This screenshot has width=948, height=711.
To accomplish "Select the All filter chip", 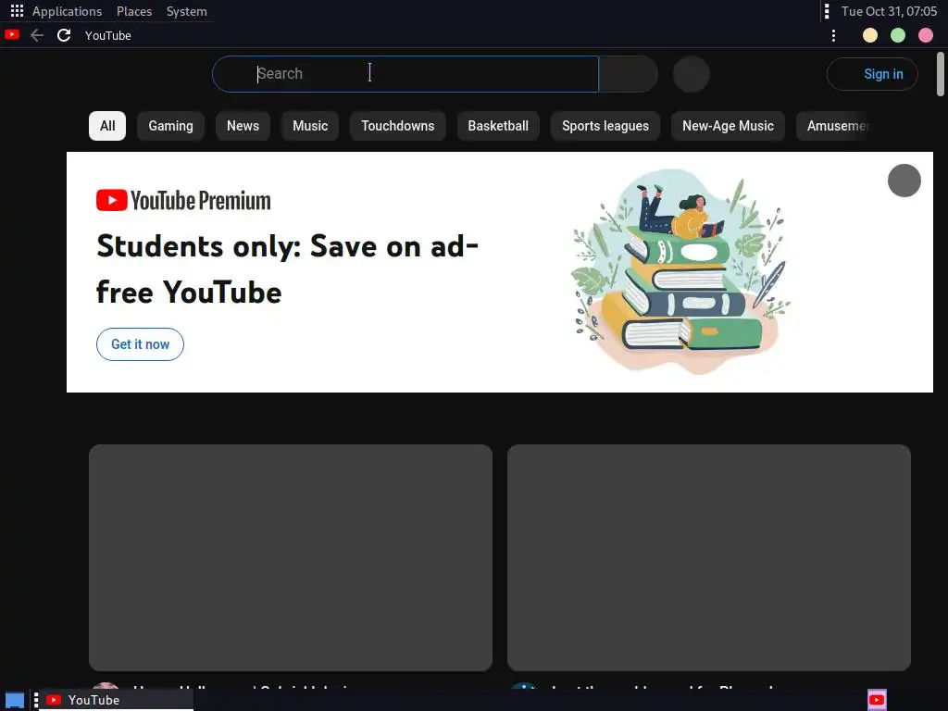I will pos(107,126).
